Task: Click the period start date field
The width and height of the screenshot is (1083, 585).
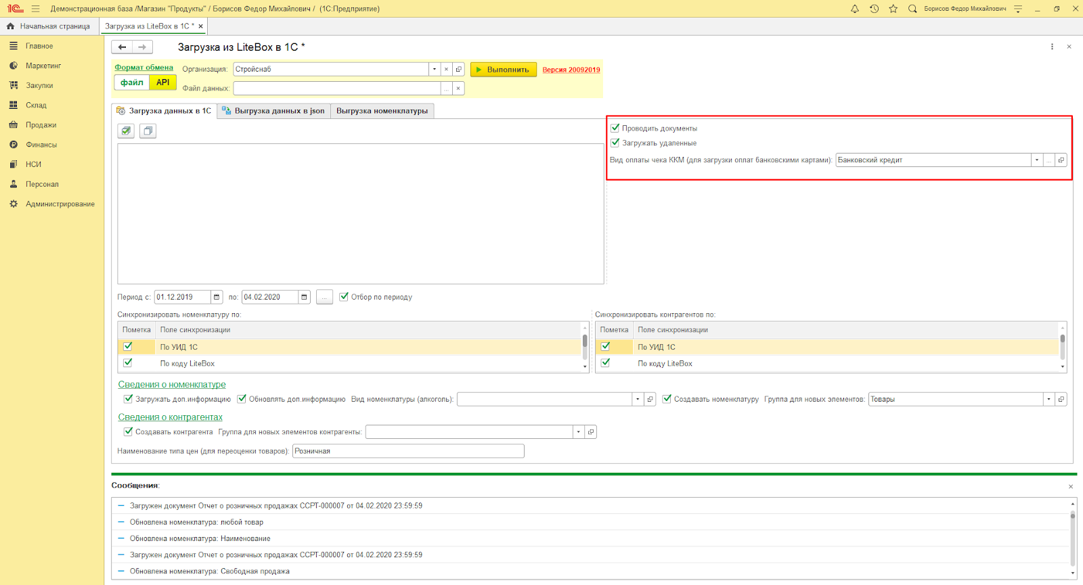Action: pos(183,297)
